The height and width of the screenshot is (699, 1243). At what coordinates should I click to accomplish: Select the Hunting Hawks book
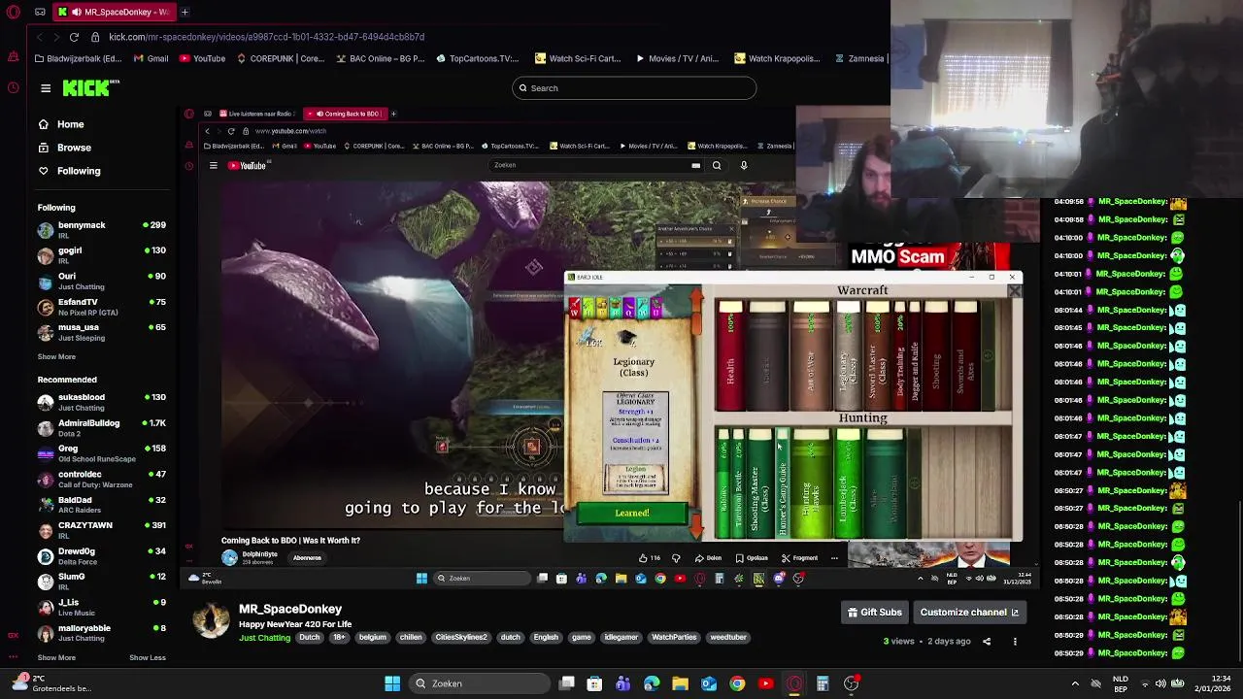pyautogui.click(x=810, y=483)
